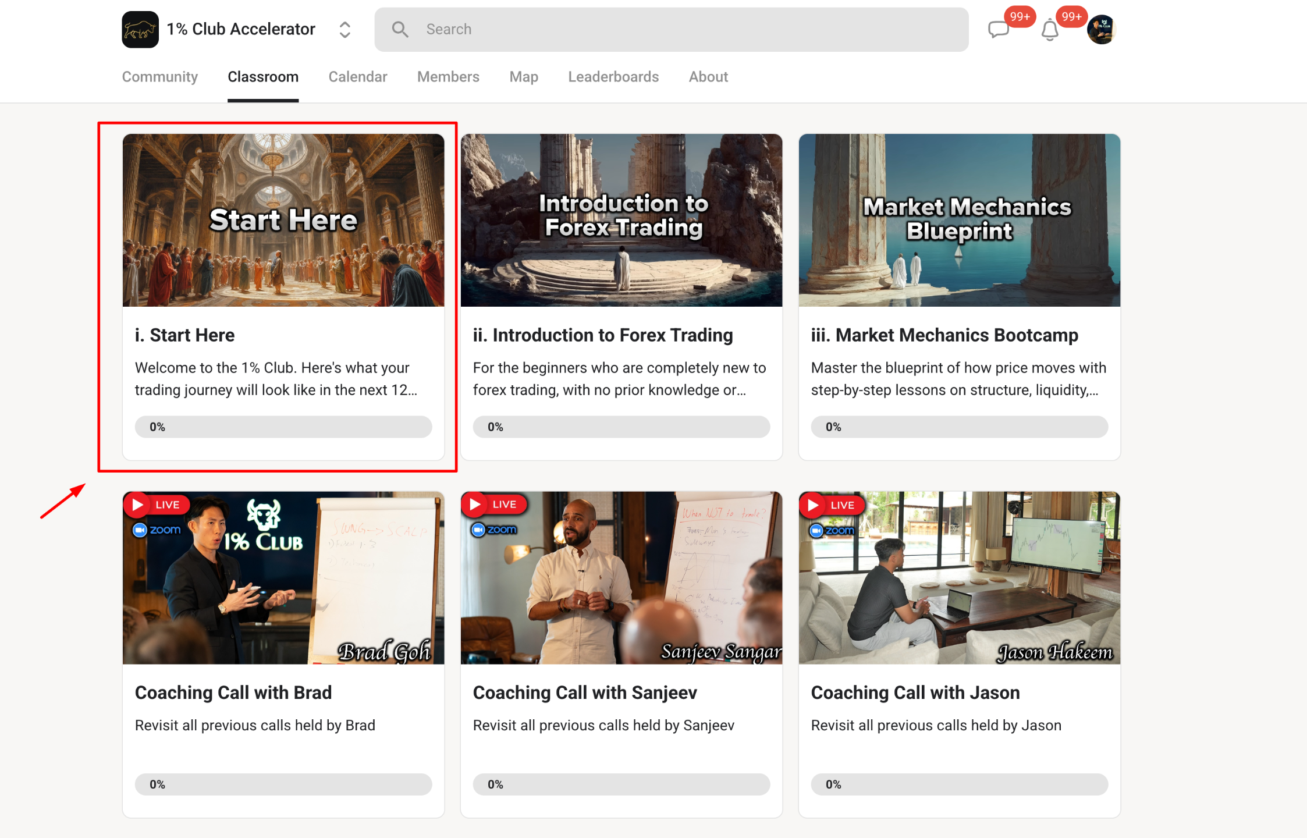Image resolution: width=1307 pixels, height=838 pixels.
Task: Open the Calendar tab
Action: 358,77
